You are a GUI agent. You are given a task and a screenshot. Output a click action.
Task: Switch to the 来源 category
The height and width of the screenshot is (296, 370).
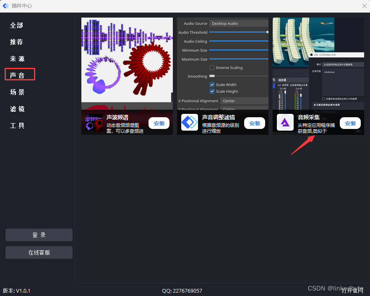(x=17, y=59)
